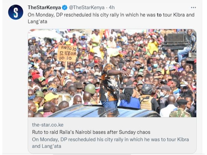Open TheStarKenya profile avatar

pyautogui.click(x=16, y=12)
